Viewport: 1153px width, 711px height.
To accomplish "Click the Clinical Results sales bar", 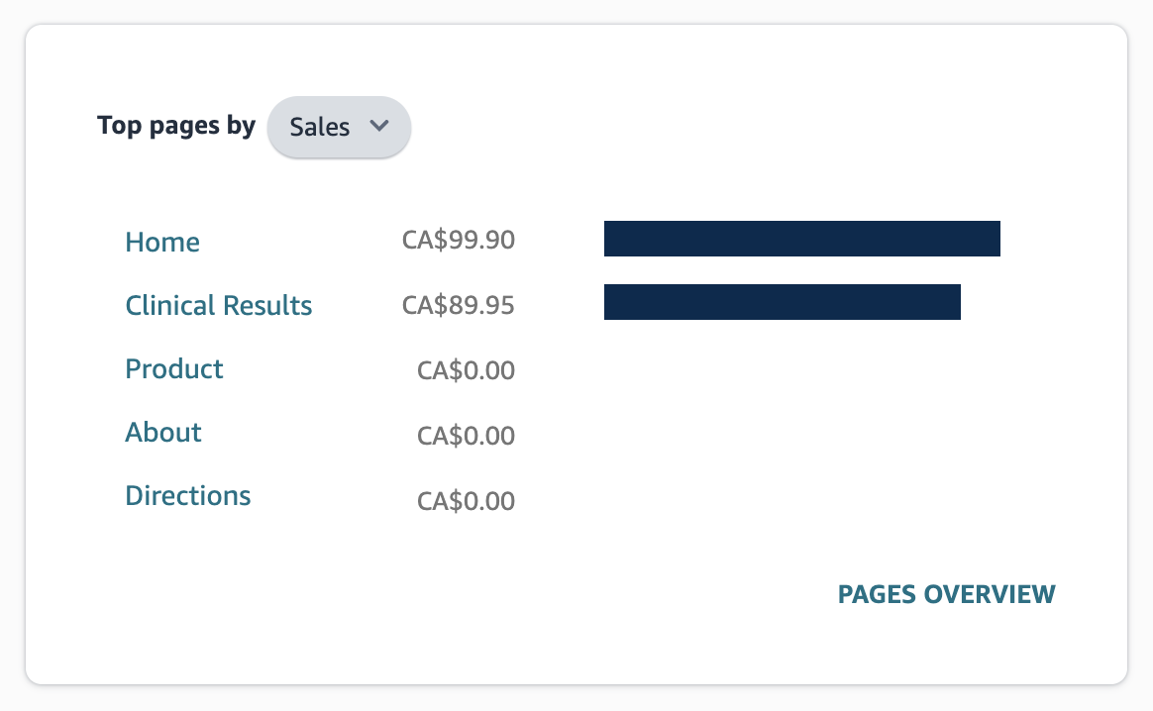I will coord(781,302).
